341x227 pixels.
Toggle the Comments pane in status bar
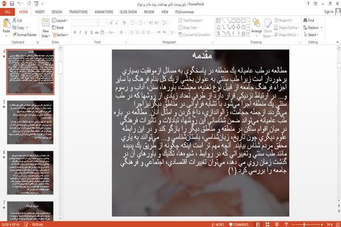click(239, 225)
